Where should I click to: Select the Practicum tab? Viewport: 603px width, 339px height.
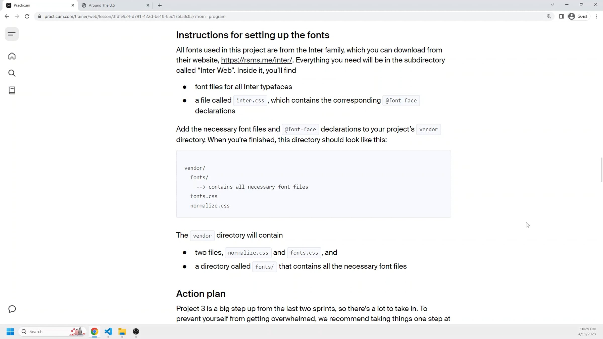pos(38,5)
